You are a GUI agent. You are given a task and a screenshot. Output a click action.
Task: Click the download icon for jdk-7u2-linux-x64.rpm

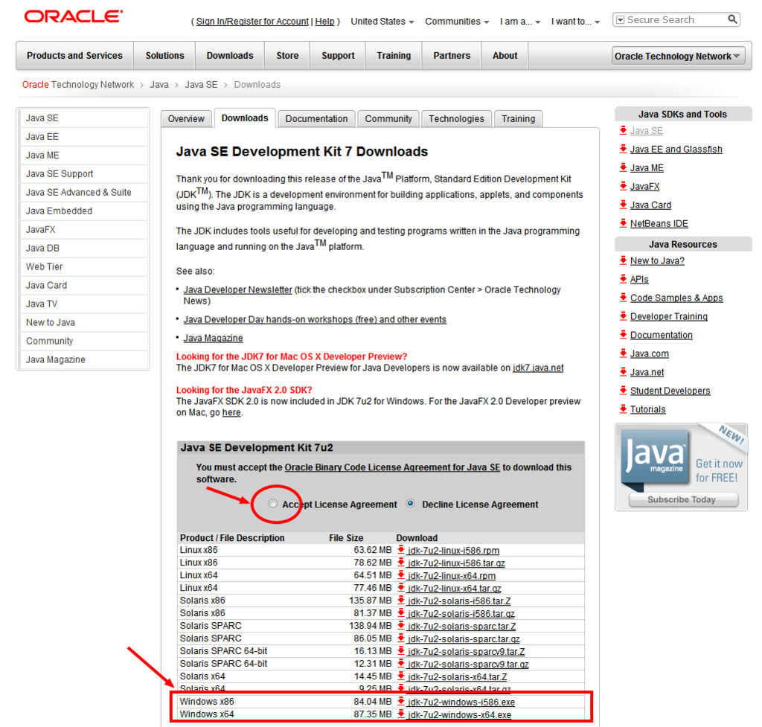pyautogui.click(x=401, y=575)
